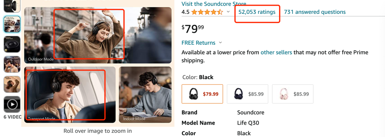Open the other sellers link

coord(276,53)
